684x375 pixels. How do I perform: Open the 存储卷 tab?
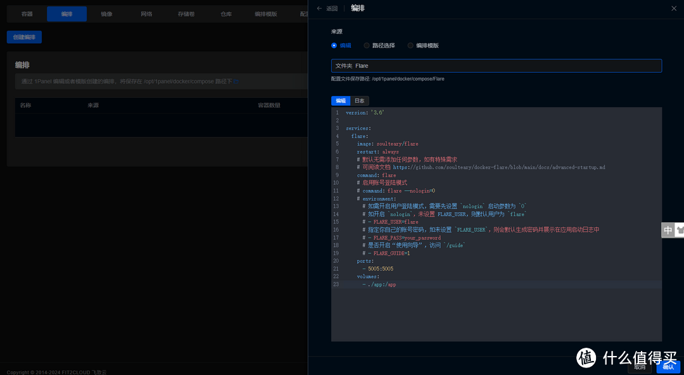click(x=186, y=14)
